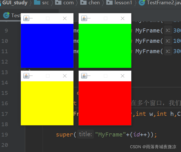The image size is (181, 152).
Task: Close the blue window
Action: click(65, 18)
